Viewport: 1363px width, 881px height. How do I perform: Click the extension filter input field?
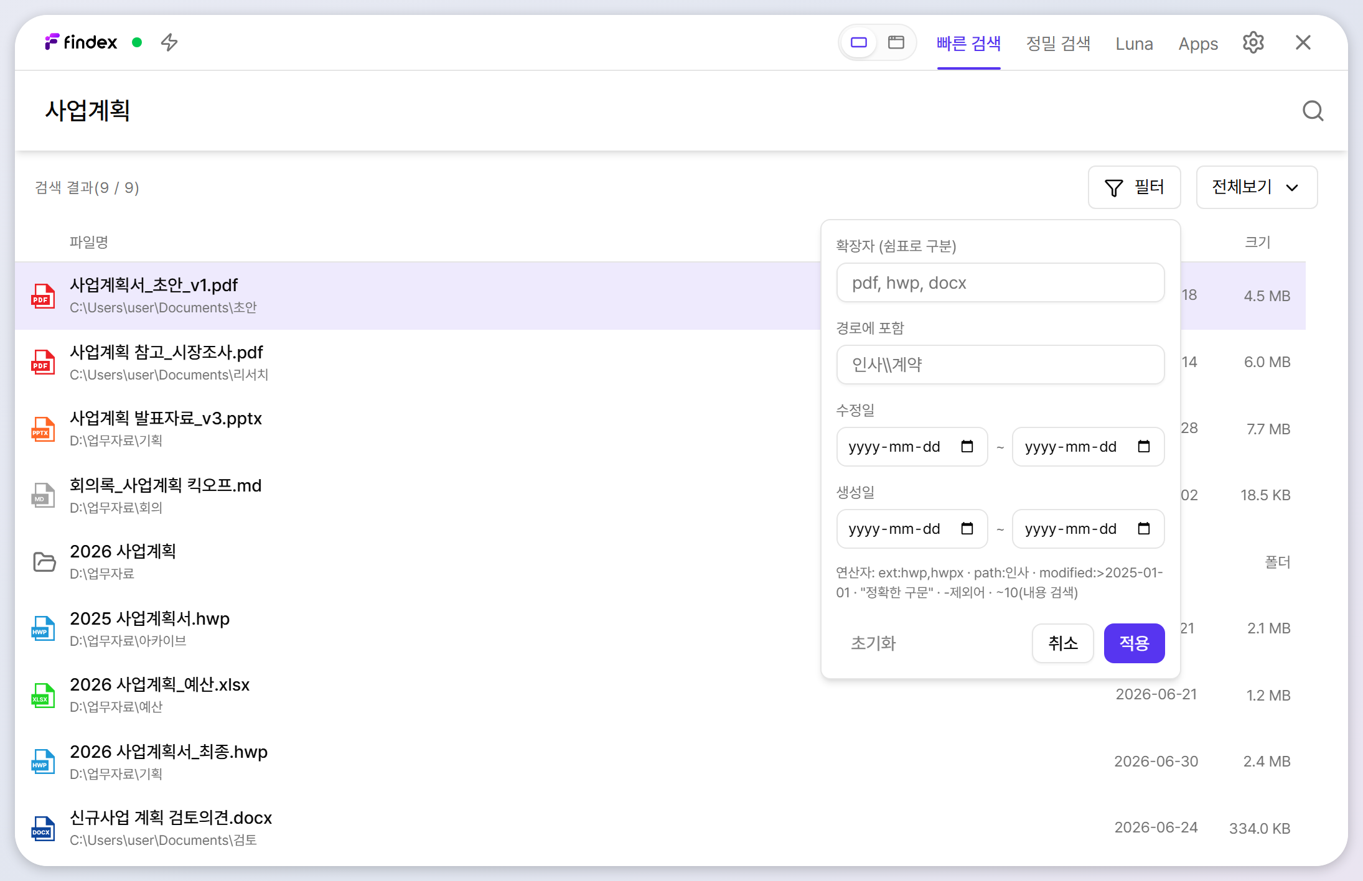pyautogui.click(x=1001, y=282)
